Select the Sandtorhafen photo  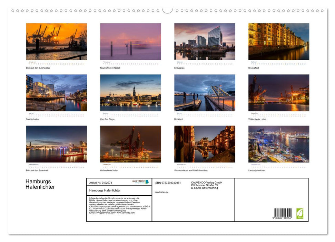(57, 93)
